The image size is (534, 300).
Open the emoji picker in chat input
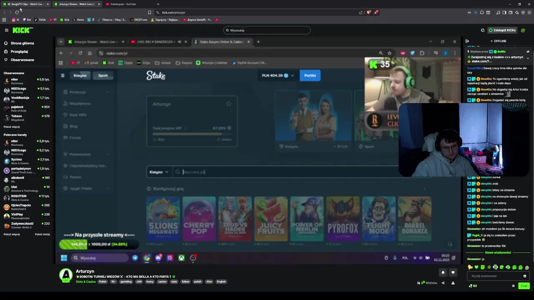pos(525,276)
